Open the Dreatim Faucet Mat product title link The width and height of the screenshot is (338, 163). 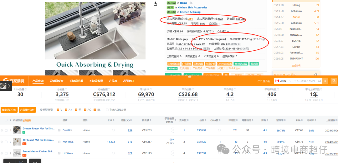(x=38, y=129)
